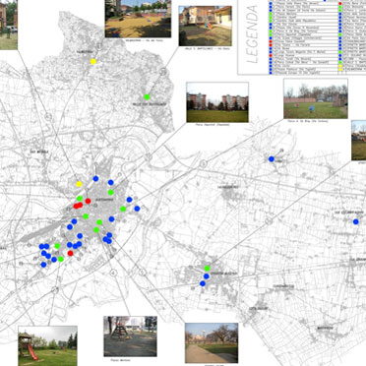The height and width of the screenshot is (366, 366).
Task: Click the isolated red marker in southwest district
Action: (70, 253)
